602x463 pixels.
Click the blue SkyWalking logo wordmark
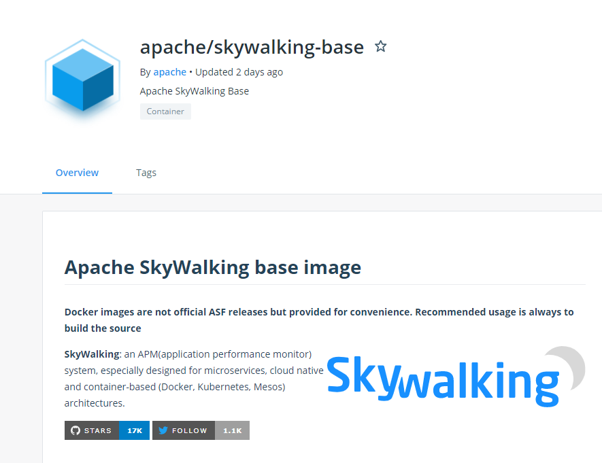pyautogui.click(x=442, y=379)
